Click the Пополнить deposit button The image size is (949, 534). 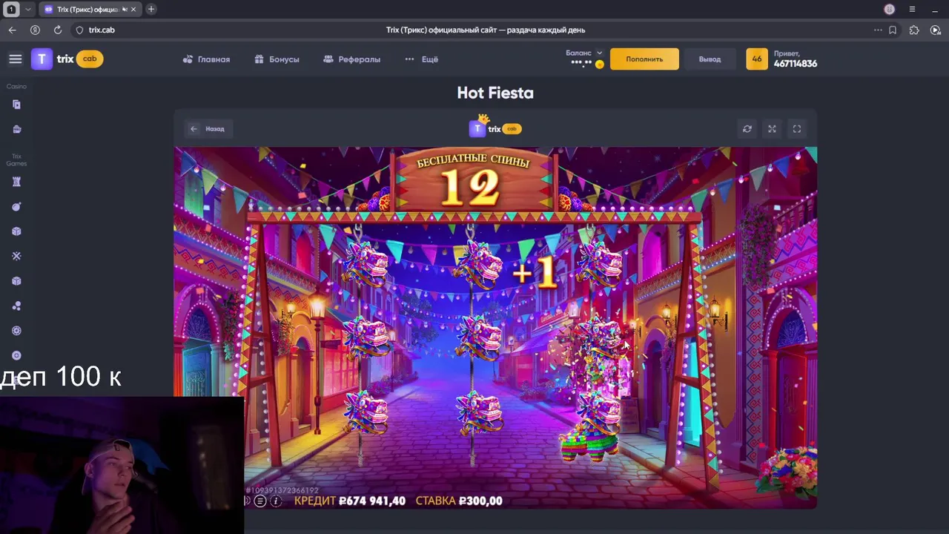pos(644,59)
